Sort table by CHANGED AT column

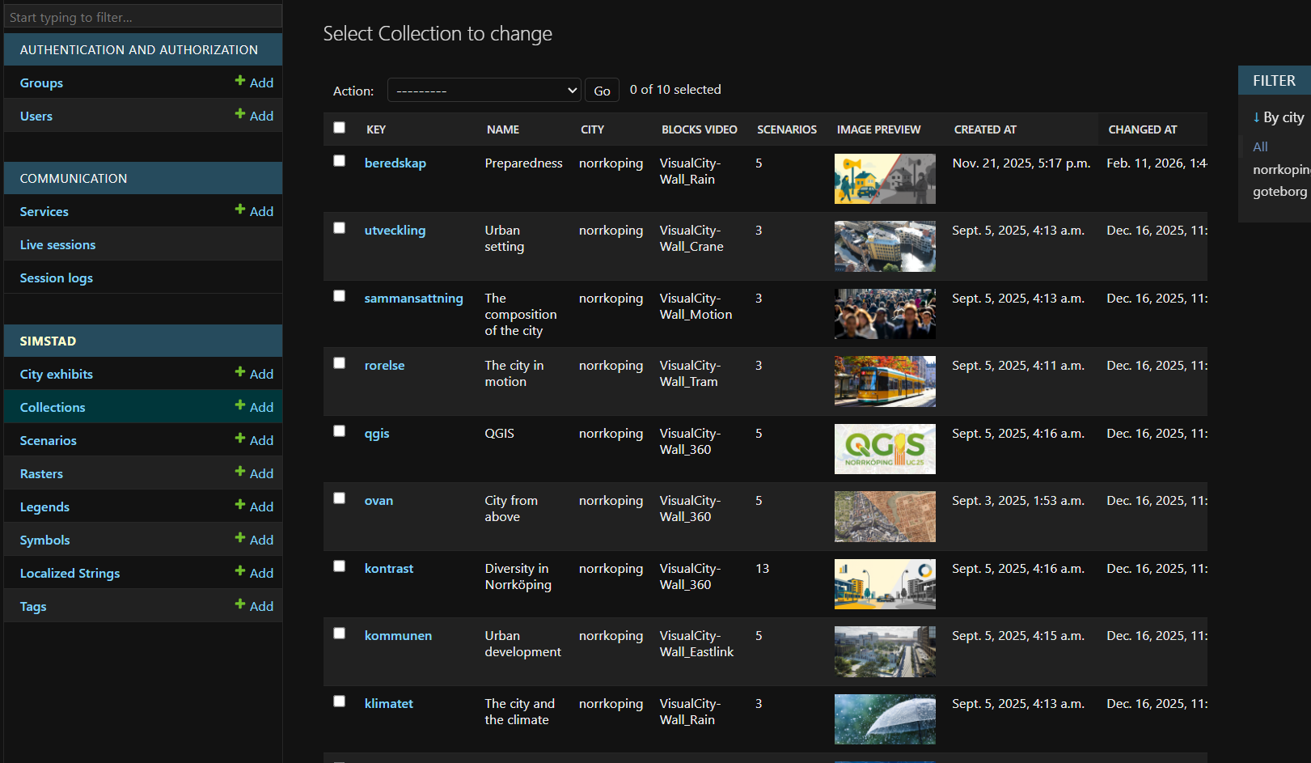point(1143,129)
